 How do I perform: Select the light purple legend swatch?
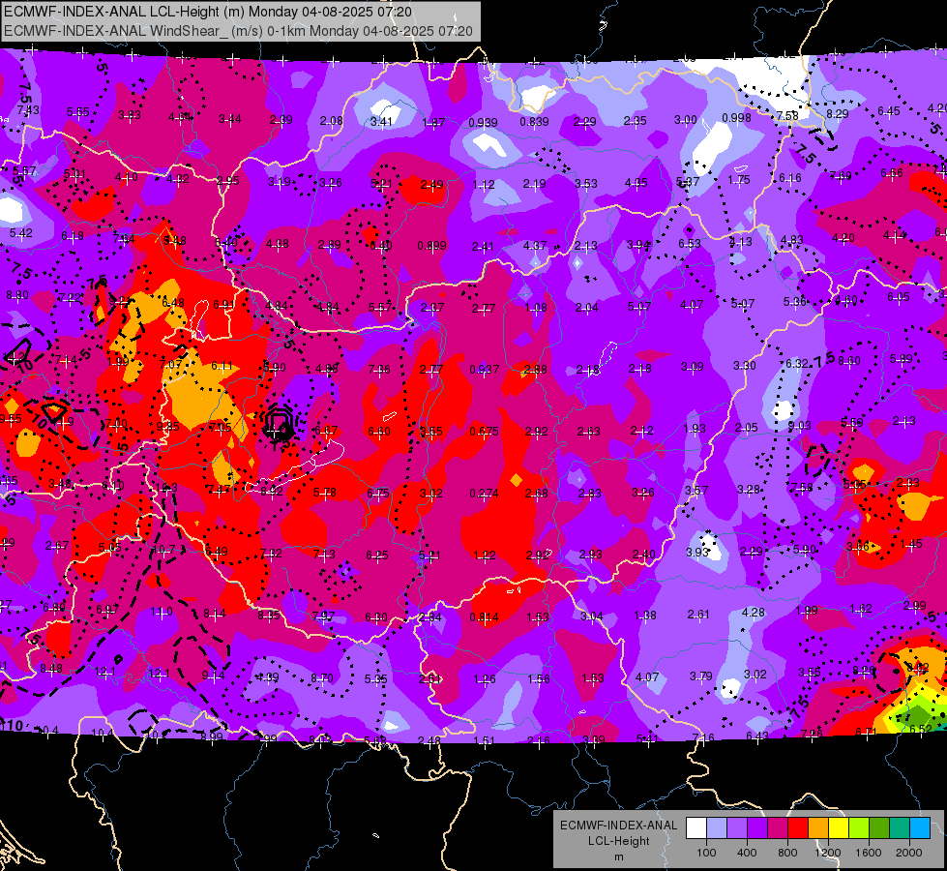tap(737, 828)
